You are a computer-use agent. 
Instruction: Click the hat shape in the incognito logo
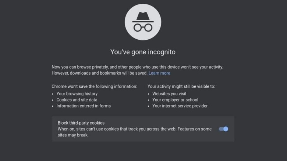[x=143, y=16]
